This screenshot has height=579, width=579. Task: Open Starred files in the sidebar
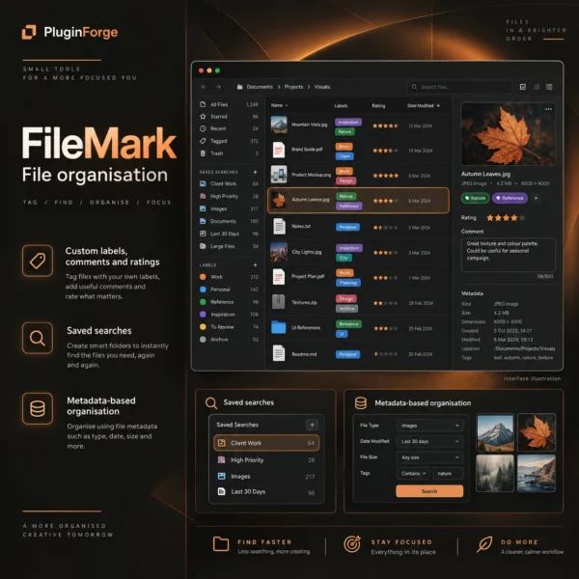click(229, 117)
